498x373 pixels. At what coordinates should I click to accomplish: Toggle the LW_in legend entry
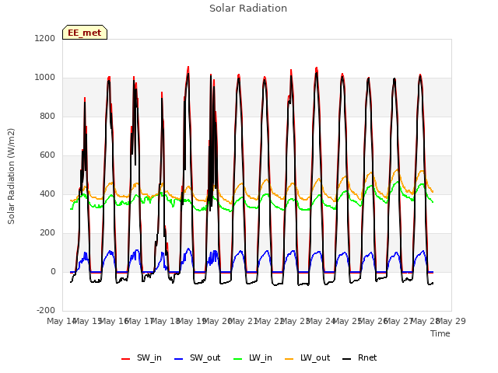253,357
